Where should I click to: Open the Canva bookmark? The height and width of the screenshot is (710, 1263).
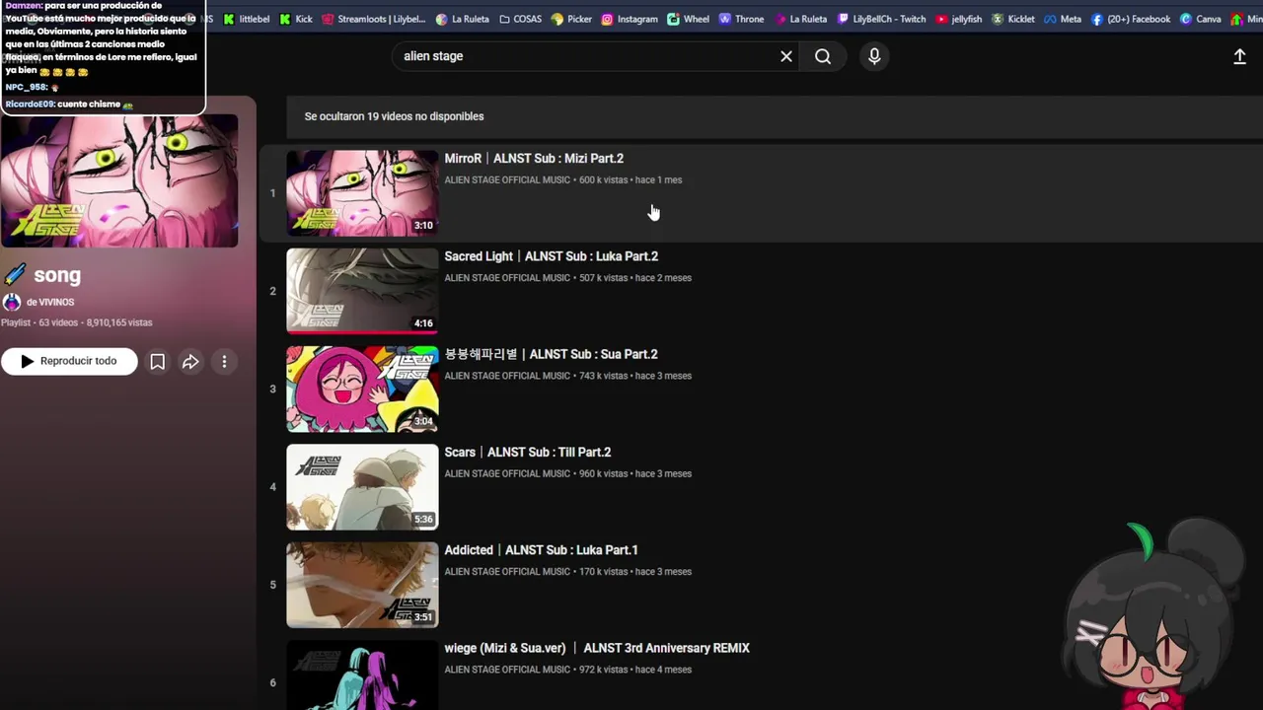pos(1201,19)
